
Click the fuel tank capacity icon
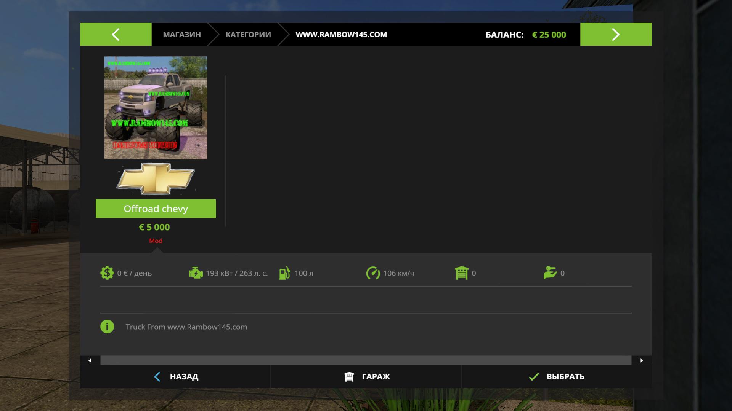click(x=284, y=273)
